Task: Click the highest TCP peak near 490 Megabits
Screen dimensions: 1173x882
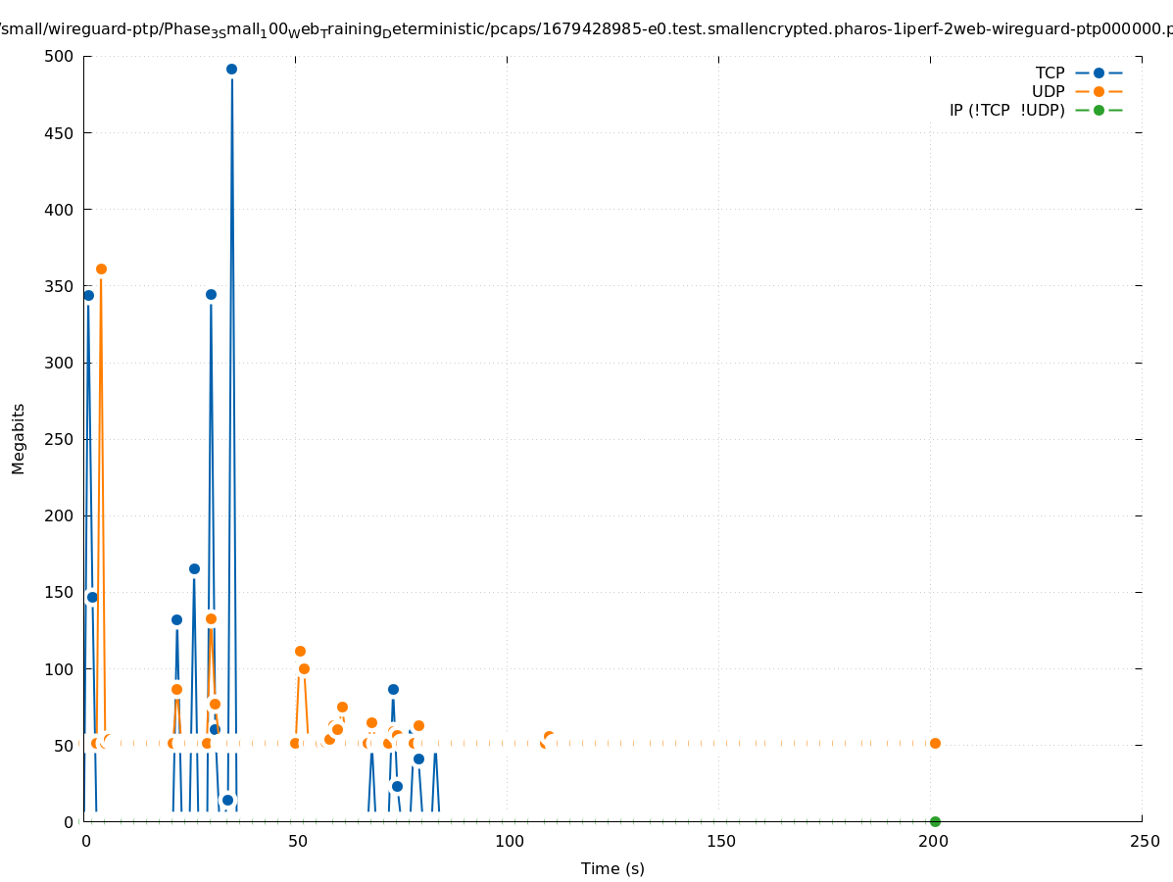Action: (x=231, y=70)
